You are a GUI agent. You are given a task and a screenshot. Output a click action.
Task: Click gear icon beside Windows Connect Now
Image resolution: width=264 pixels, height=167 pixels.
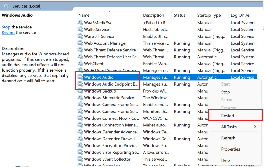coord(80,118)
